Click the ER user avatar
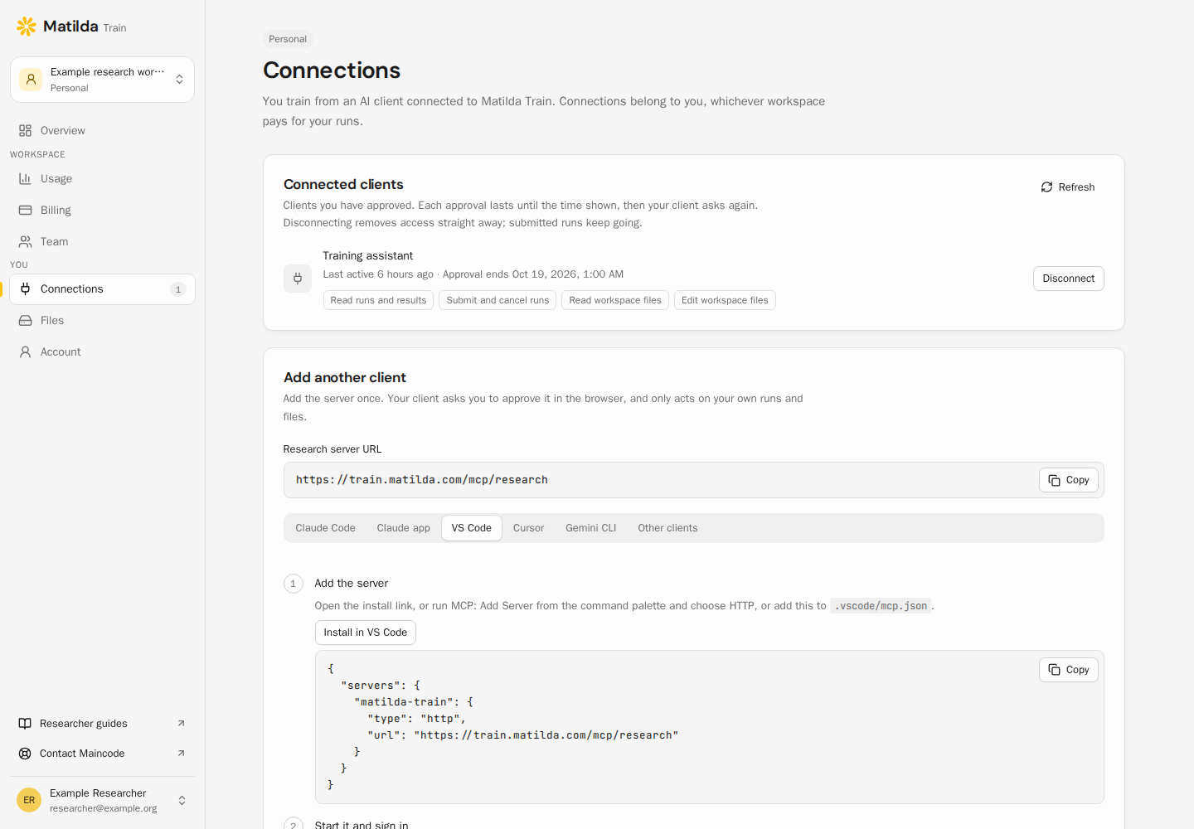Image resolution: width=1194 pixels, height=829 pixels. (x=29, y=800)
